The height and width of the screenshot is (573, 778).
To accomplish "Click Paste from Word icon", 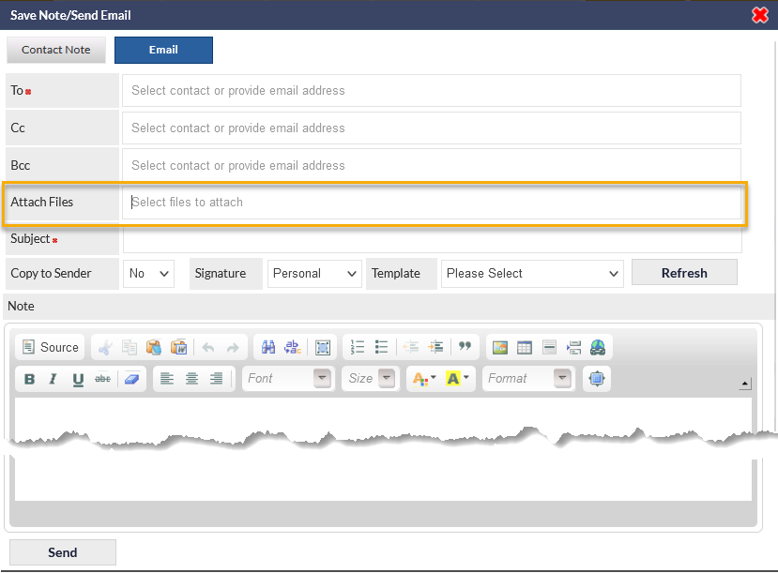I will 178,348.
